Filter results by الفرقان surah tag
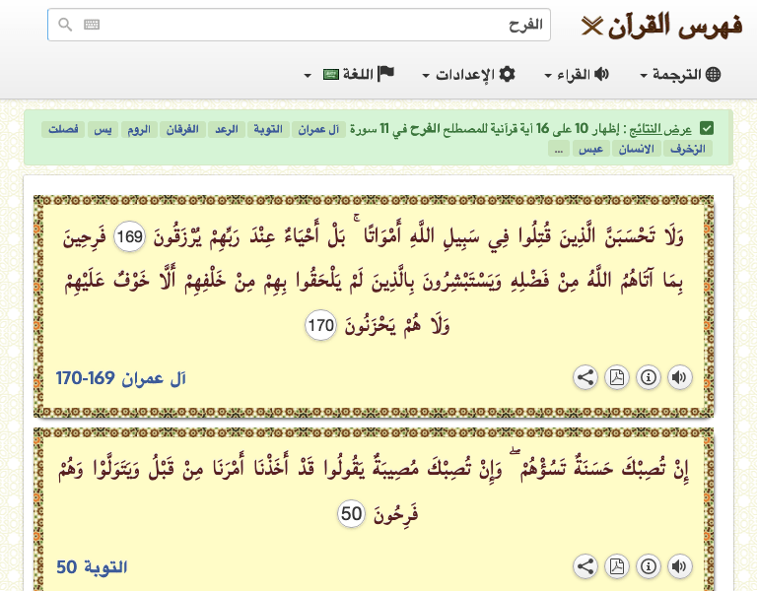 coord(182,129)
